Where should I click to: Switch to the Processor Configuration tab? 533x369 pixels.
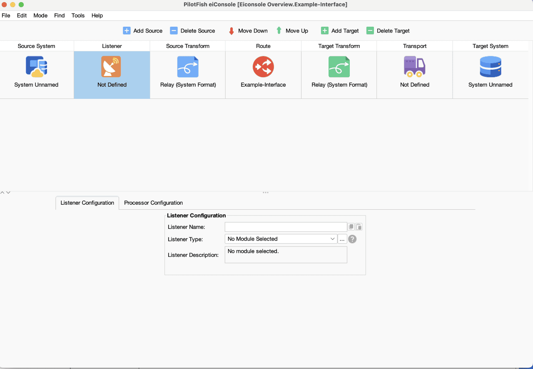pos(153,203)
